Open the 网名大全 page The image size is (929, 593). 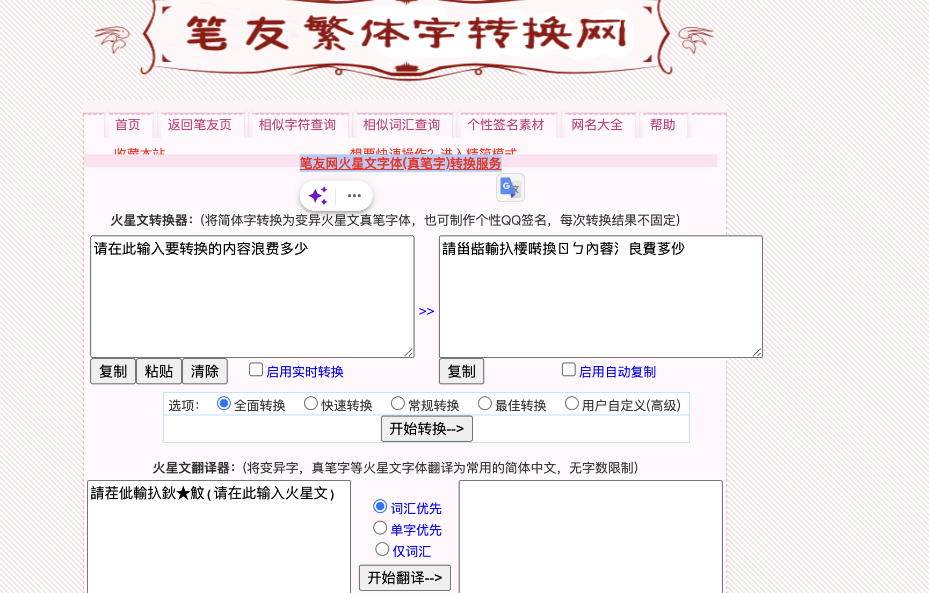[598, 124]
